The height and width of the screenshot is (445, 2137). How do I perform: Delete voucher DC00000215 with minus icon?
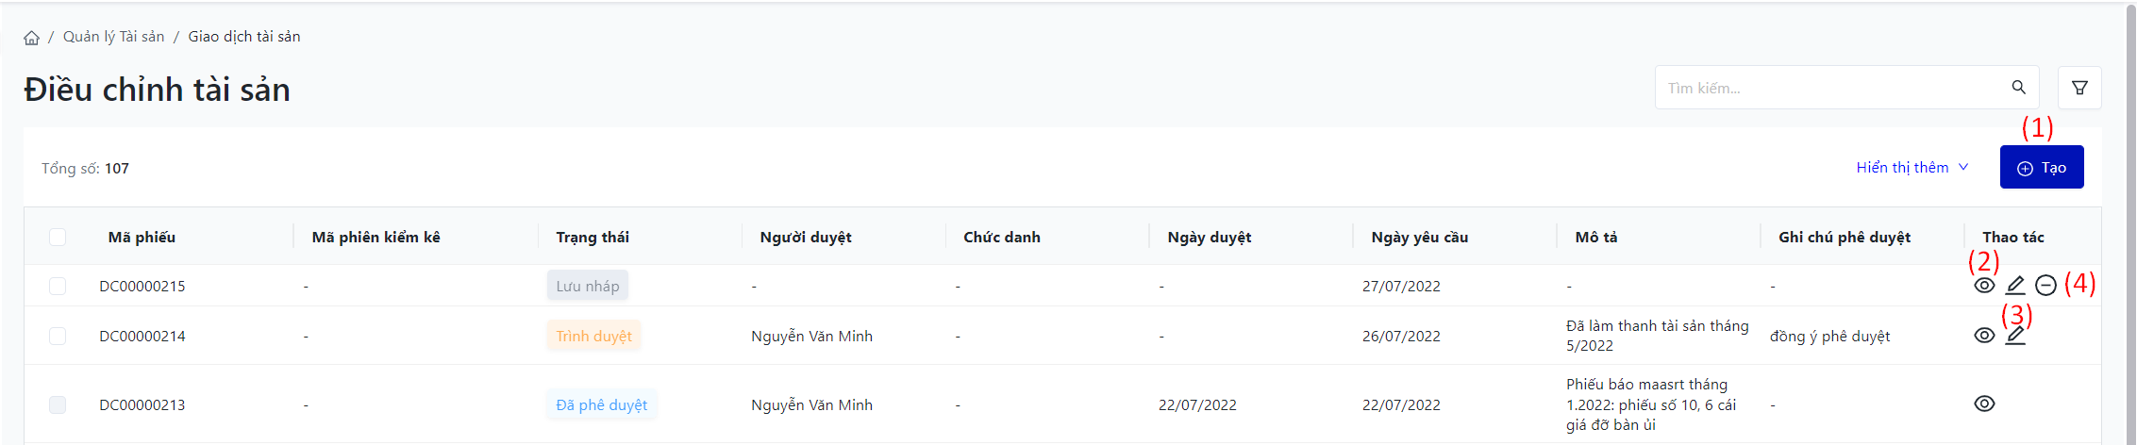coord(2045,286)
